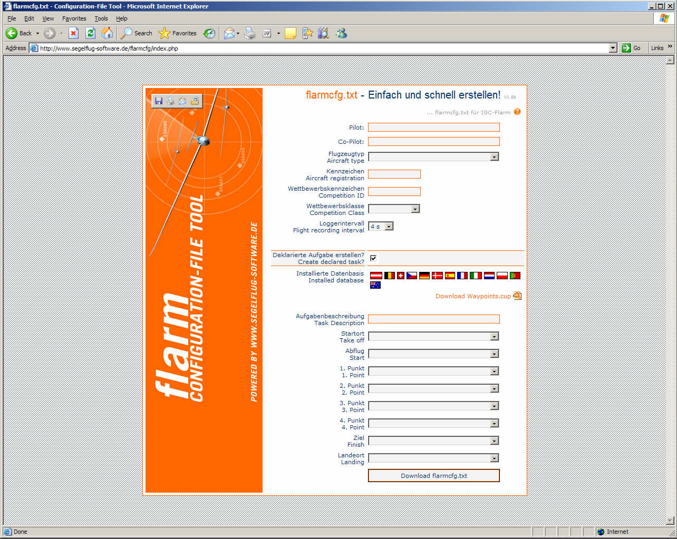Open the Help menu
This screenshot has width=677, height=539.
pos(122,18)
